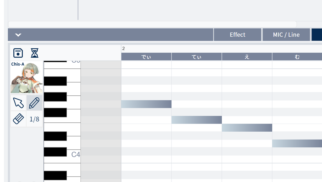Screen dimensions: 322x182
Task: Select the arrow pointer tool
Action: pyautogui.click(x=18, y=103)
